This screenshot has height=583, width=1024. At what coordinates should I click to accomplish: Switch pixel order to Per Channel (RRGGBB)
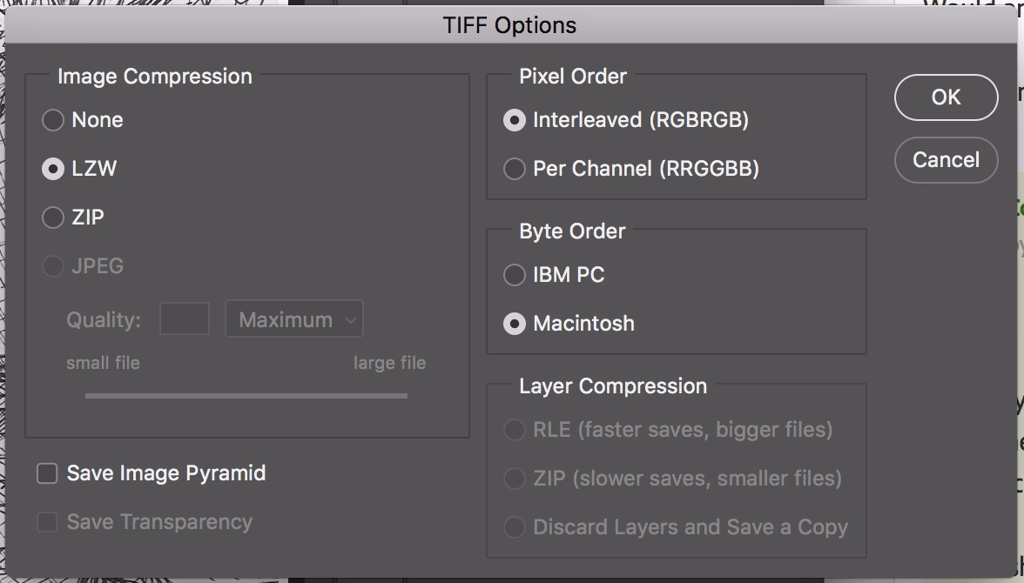click(x=514, y=169)
